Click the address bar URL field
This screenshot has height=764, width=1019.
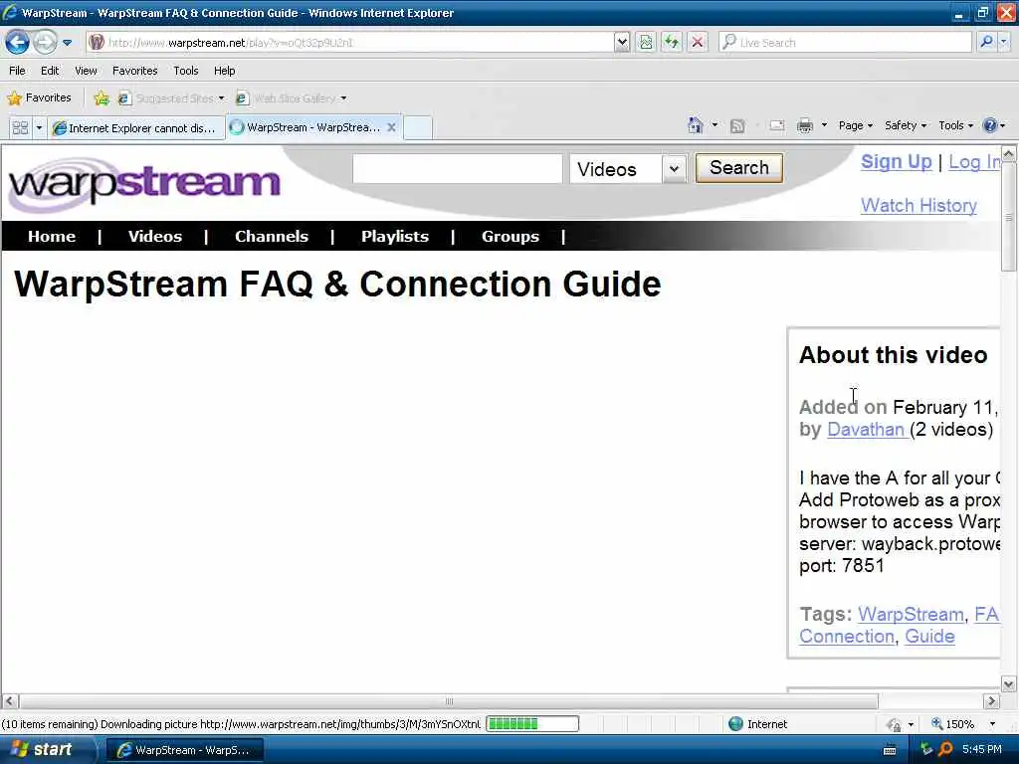click(349, 43)
